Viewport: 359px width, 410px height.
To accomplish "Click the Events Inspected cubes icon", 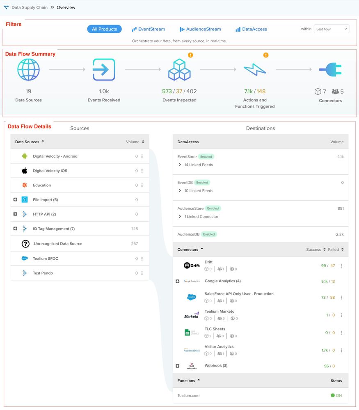I will [x=179, y=70].
